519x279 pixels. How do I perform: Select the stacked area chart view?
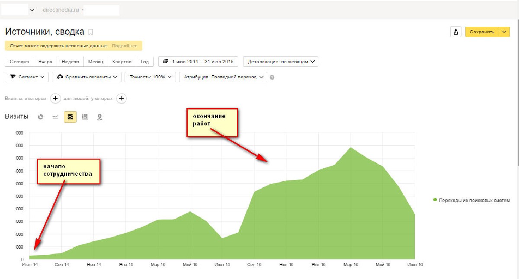click(70, 117)
